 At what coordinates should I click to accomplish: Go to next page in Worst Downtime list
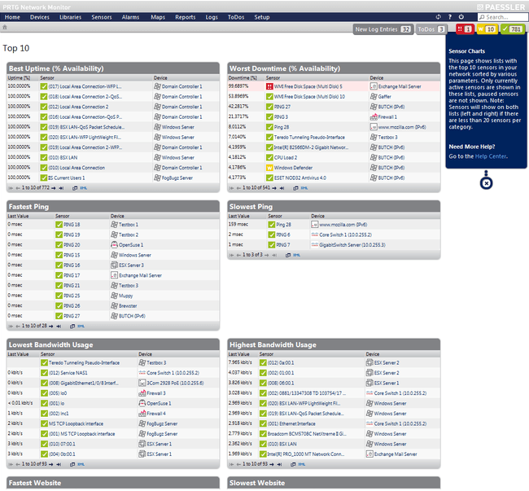click(x=274, y=188)
